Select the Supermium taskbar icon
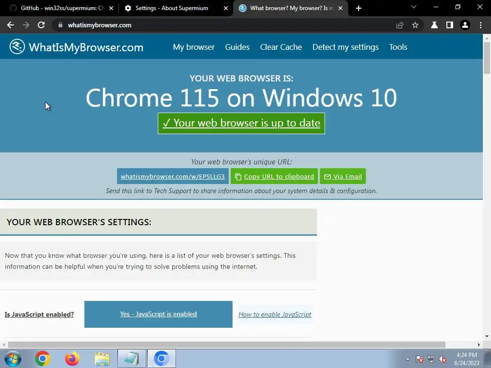Screen dimensions: 491x368 (162, 358)
